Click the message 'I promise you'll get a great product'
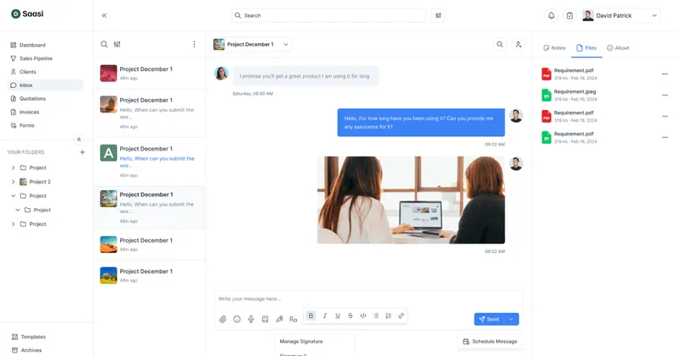The height and width of the screenshot is (356, 677). click(x=305, y=76)
